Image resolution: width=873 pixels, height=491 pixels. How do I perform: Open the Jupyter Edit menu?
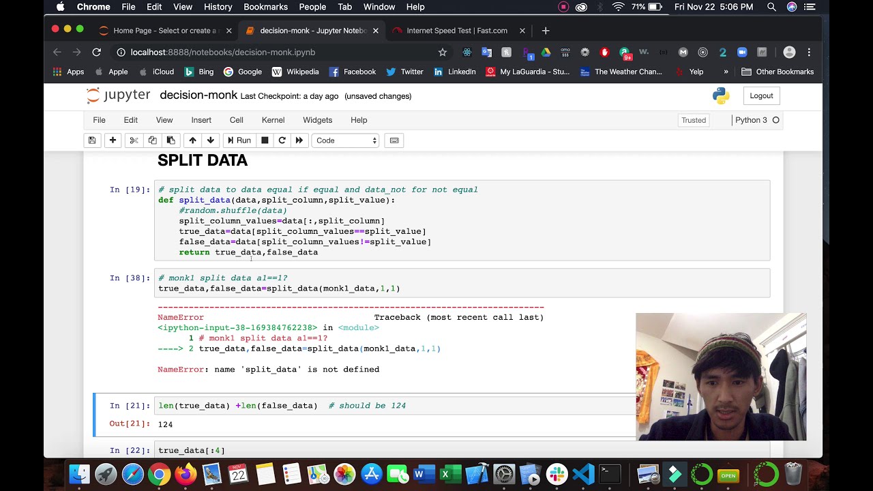(131, 120)
